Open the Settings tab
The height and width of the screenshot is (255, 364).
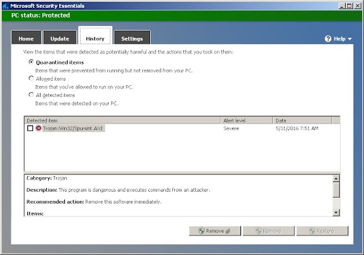[132, 37]
